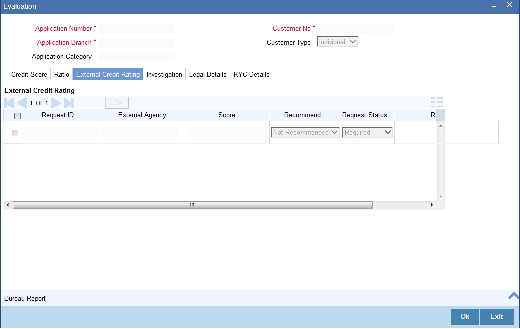
Task: Tick the select-all header checkbox
Action: point(17,116)
